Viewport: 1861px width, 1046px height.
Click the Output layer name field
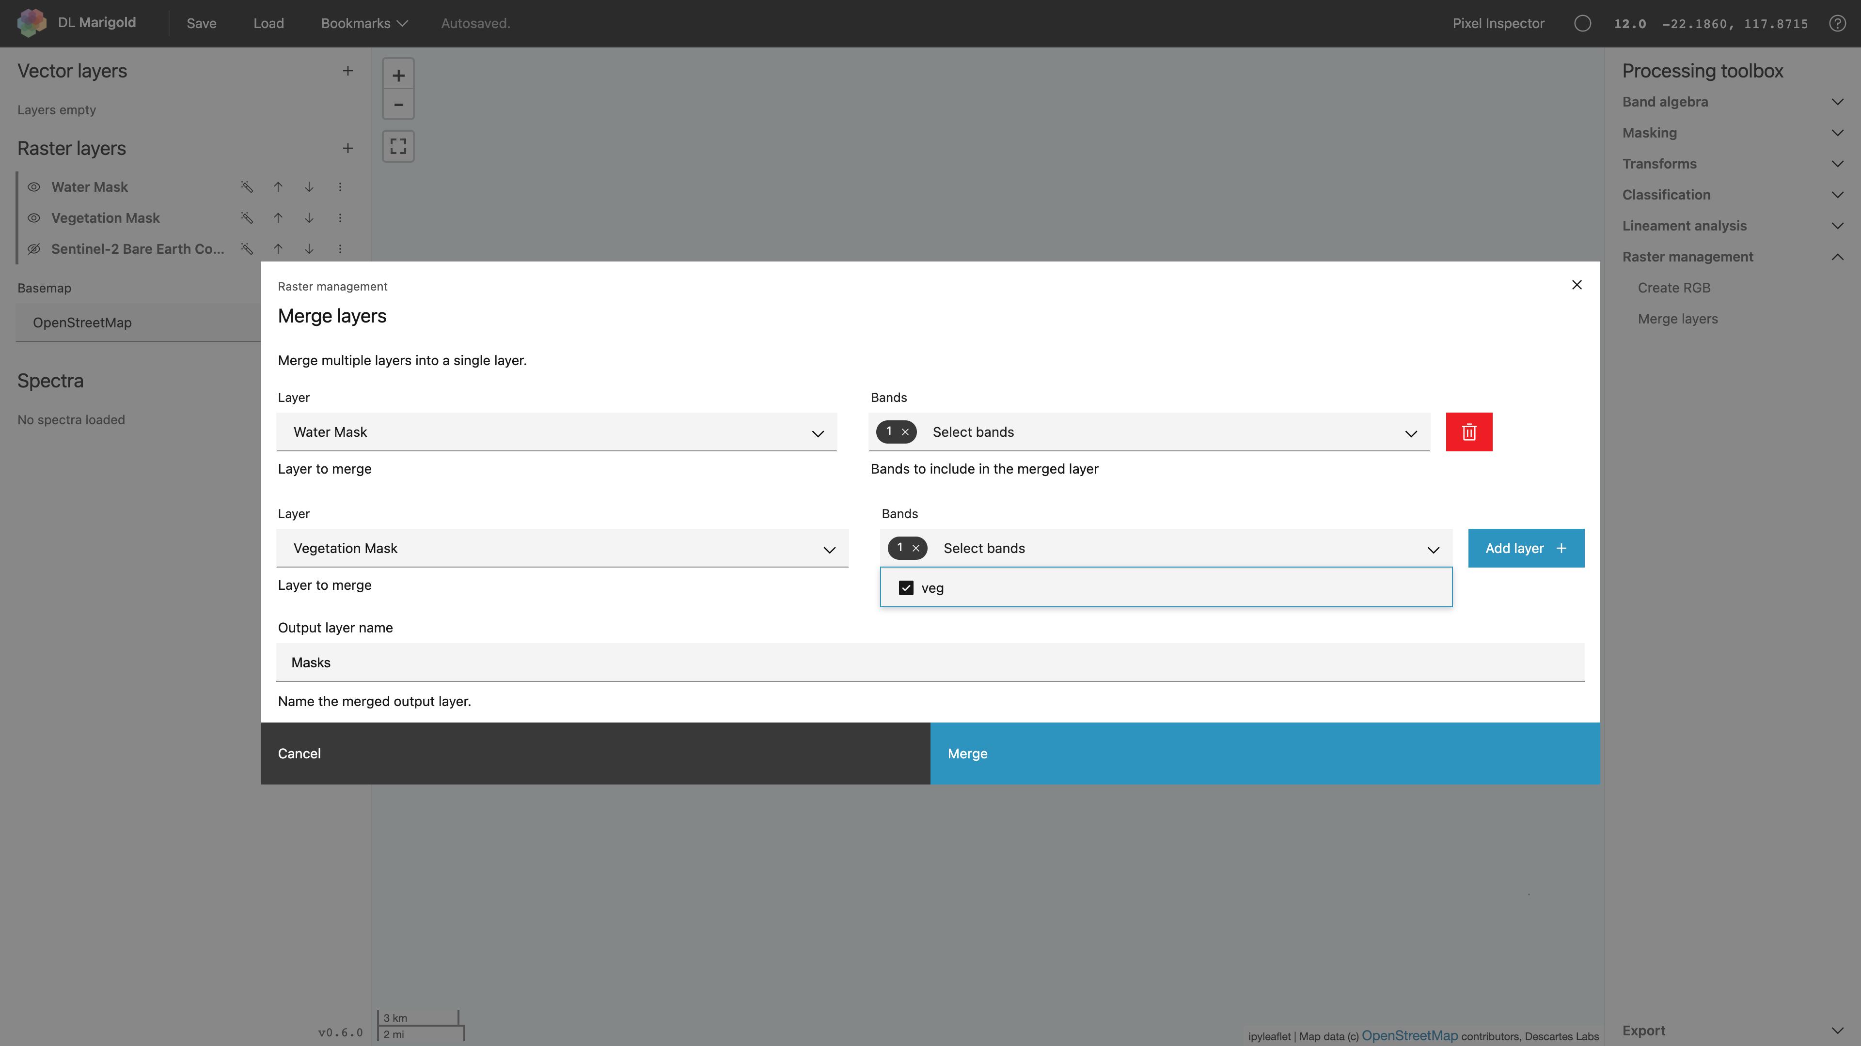(930, 662)
